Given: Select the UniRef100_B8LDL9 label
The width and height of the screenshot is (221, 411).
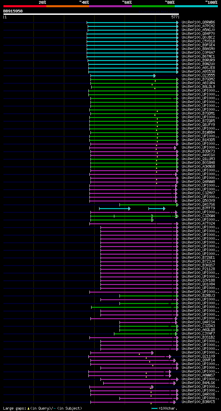Looking at the screenshot, I should pyautogui.click(x=198, y=87).
